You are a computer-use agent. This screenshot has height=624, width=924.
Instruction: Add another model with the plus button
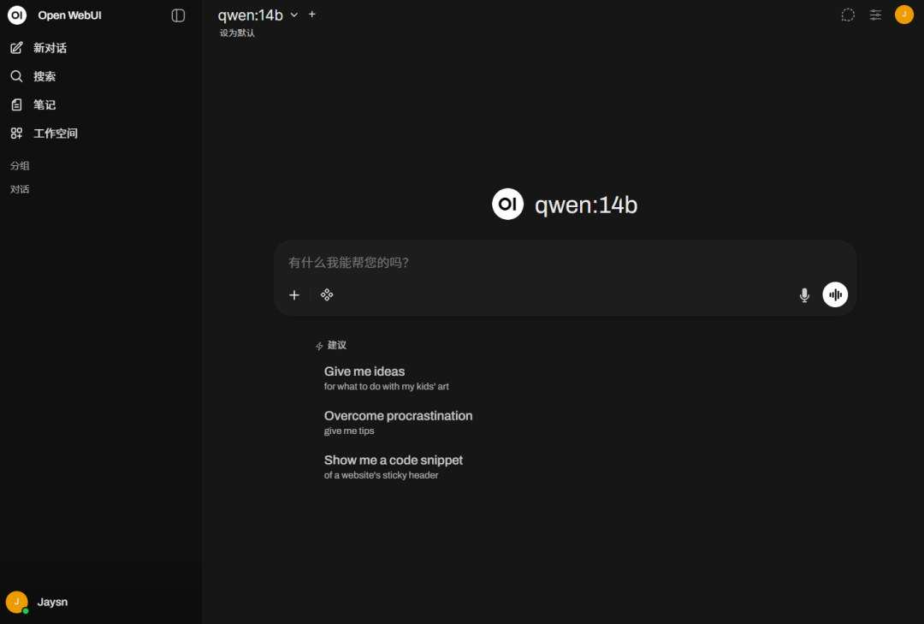pos(311,15)
